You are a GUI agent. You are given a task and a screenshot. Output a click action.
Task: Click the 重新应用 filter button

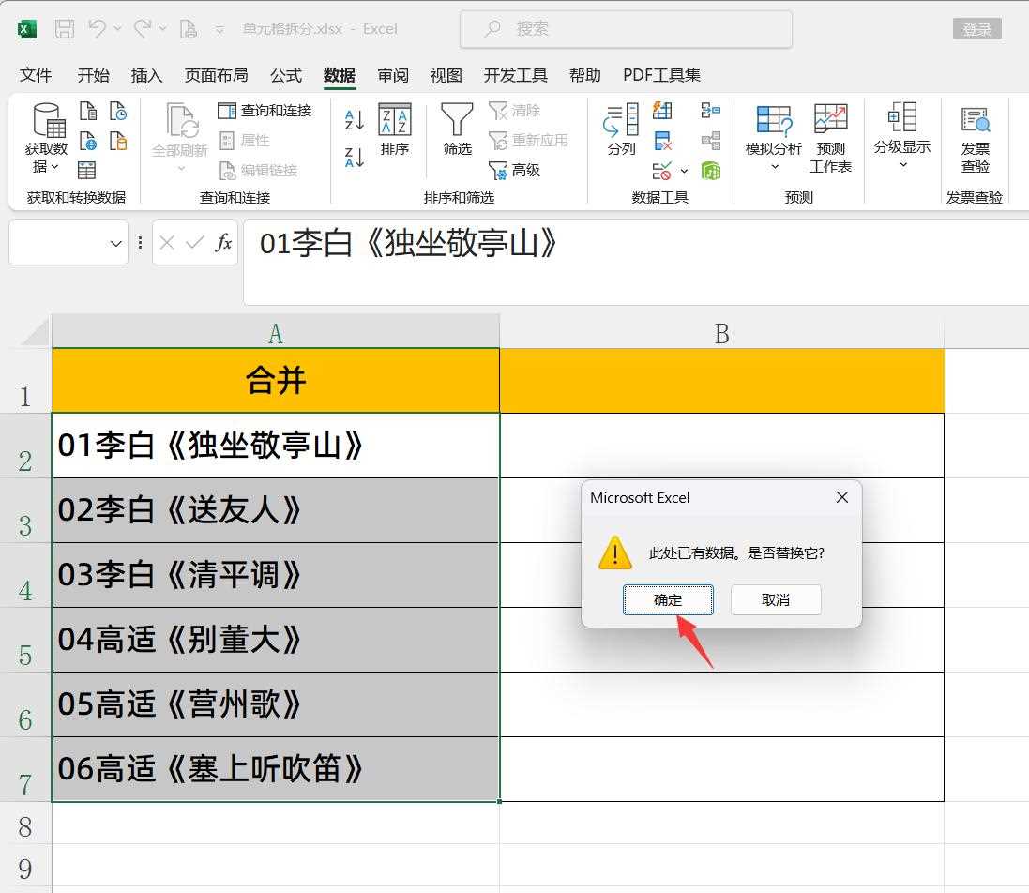click(x=528, y=140)
